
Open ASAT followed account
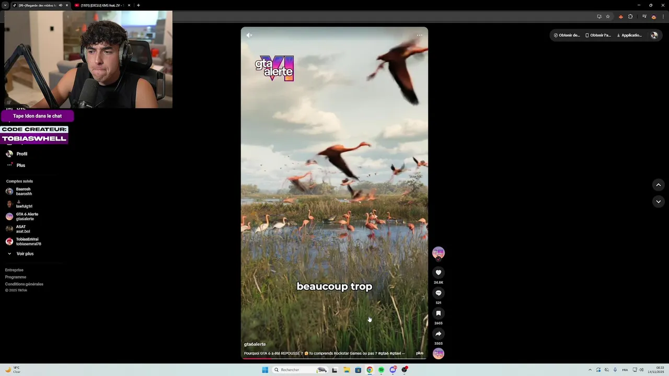[x=18, y=229]
